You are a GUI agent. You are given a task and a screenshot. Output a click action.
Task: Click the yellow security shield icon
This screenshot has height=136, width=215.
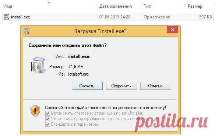35,111
